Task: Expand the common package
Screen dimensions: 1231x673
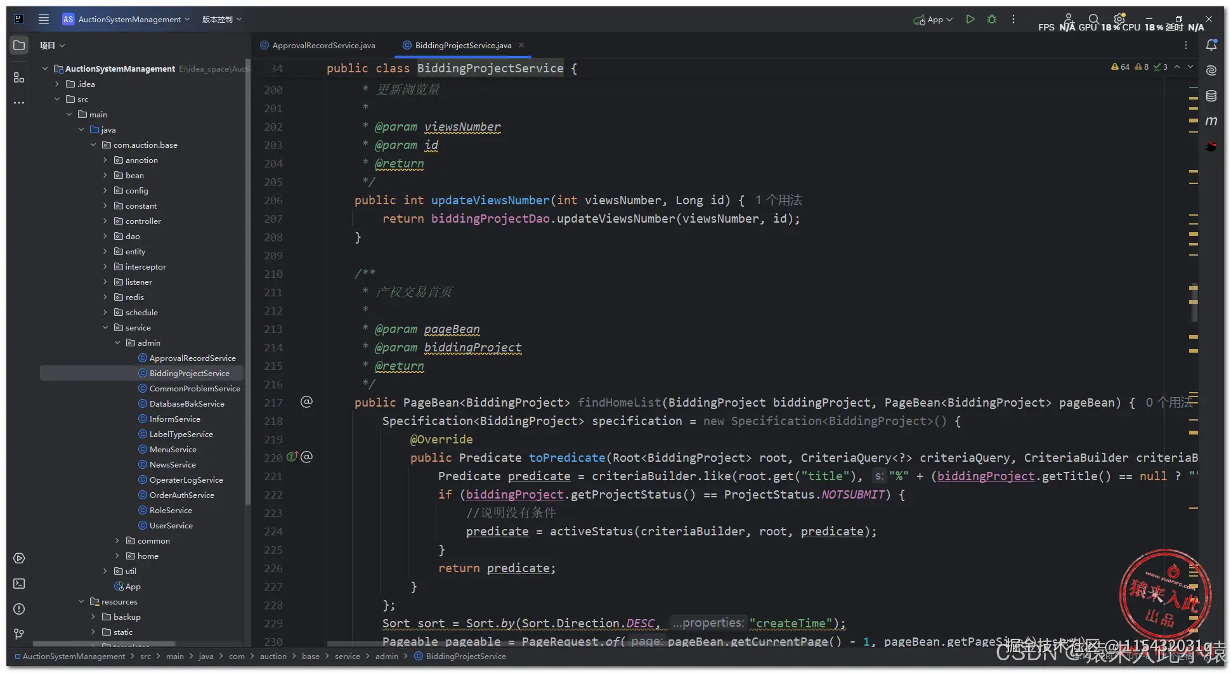Action: 117,540
